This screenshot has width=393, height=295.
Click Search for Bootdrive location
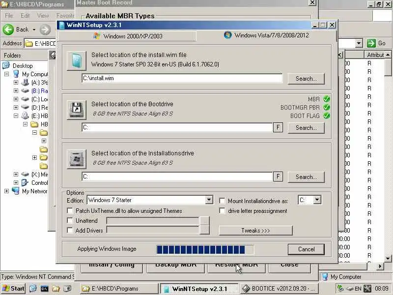click(306, 128)
